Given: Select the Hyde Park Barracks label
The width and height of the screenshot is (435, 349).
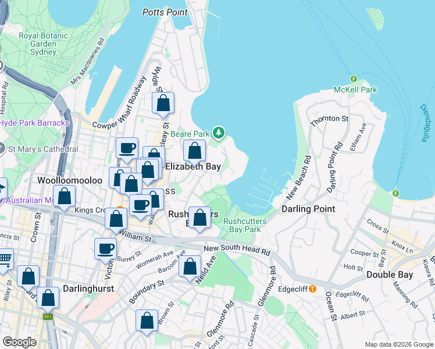Looking at the screenshot, I should click(34, 123).
